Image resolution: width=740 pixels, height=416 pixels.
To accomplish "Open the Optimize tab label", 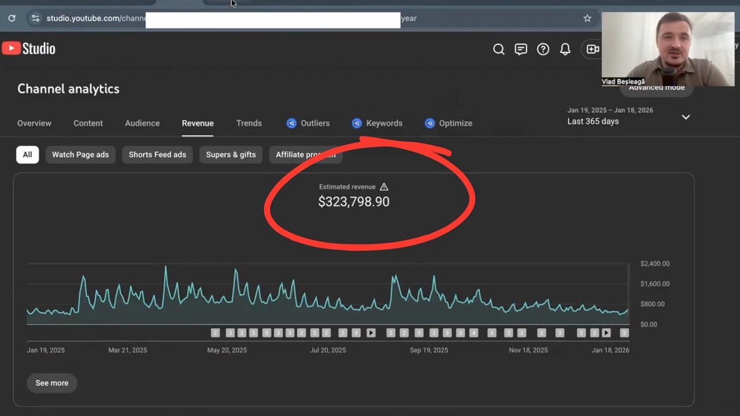I will tap(456, 123).
